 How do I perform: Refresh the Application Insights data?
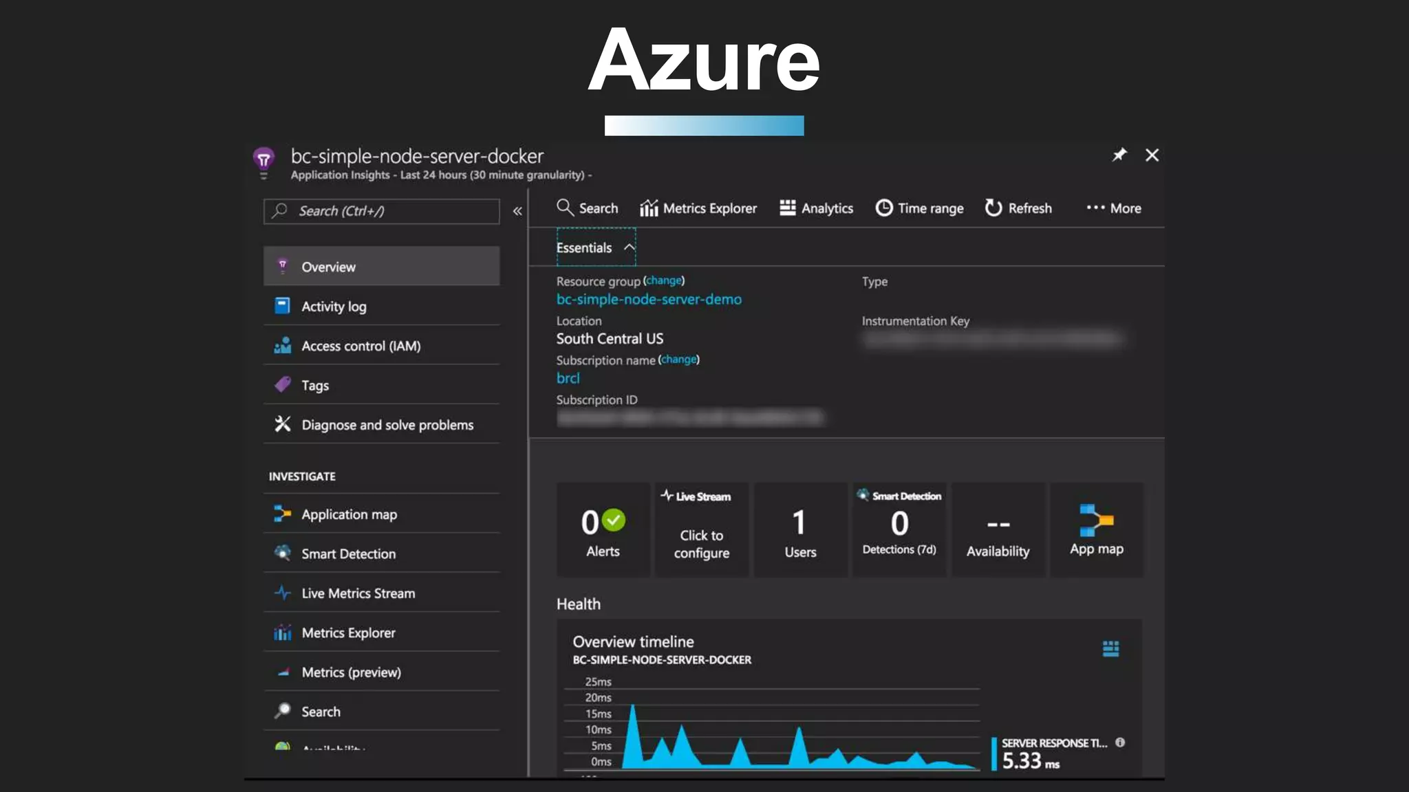pos(1018,208)
